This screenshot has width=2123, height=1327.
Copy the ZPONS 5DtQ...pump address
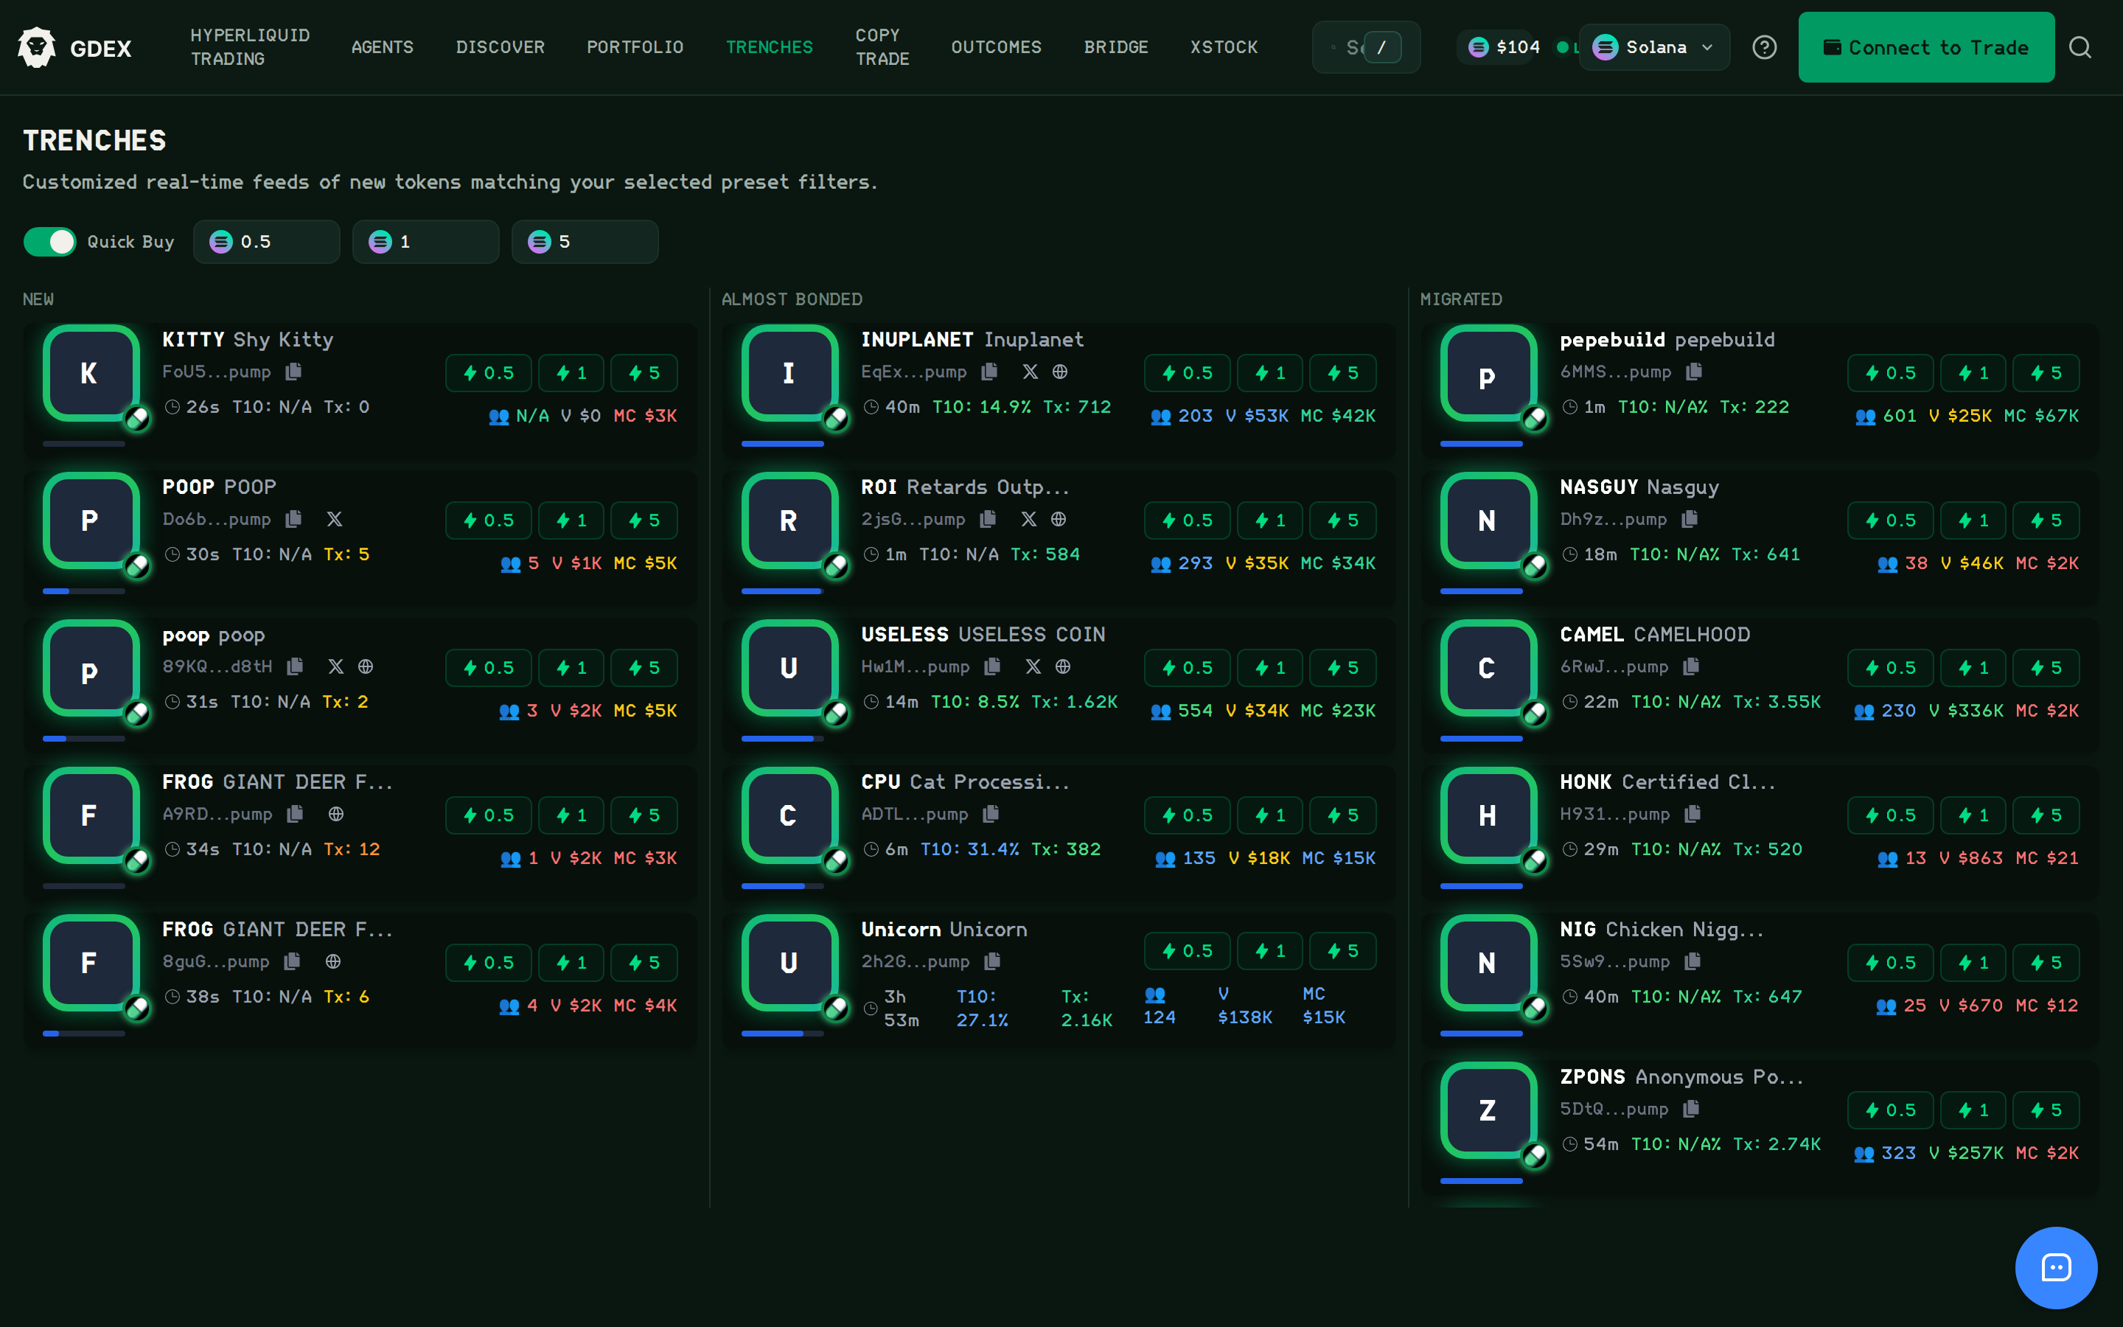coord(1691,1110)
